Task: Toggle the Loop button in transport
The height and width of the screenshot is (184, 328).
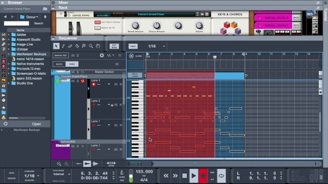Action: (x=221, y=176)
